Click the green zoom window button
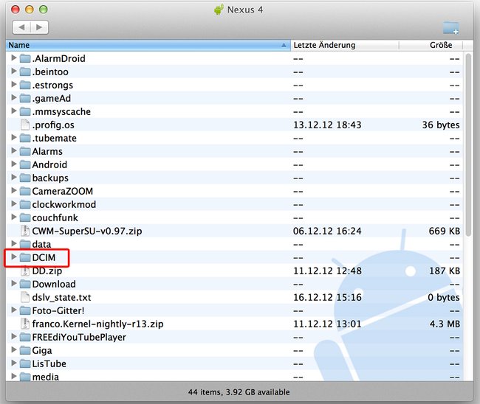Image resolution: width=480 pixels, height=404 pixels. tap(43, 10)
